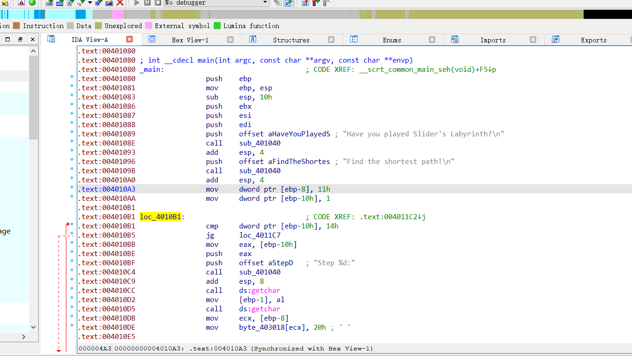Click the Lumina function green swatch

click(217, 26)
